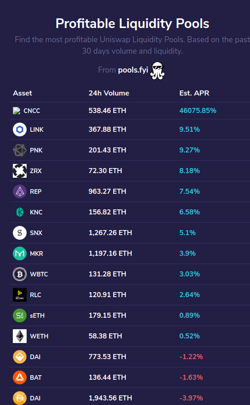The height and width of the screenshot is (405, 250).
Task: Click the broken CNCC image icon
Action: [x=17, y=111]
